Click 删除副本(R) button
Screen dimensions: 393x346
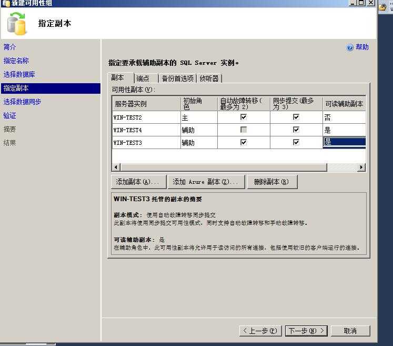pos(272,182)
